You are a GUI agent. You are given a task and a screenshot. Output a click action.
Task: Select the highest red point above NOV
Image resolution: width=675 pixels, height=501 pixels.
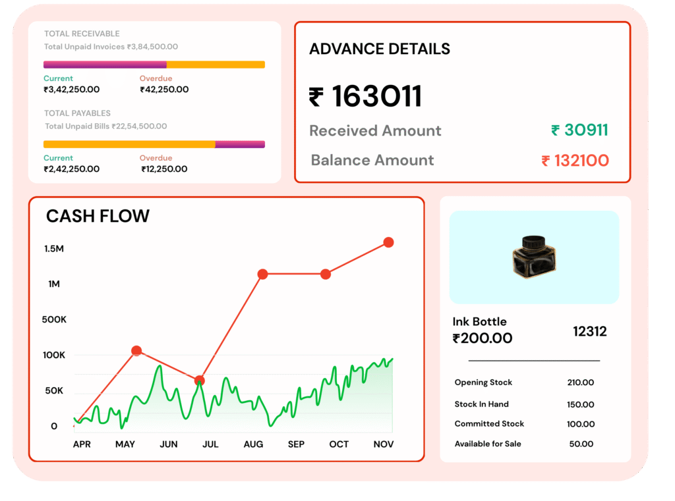pos(388,242)
